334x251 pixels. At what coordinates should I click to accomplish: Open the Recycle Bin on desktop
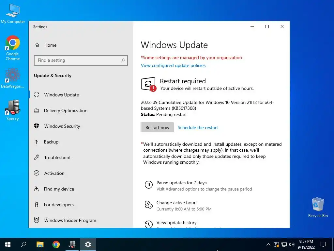click(318, 208)
